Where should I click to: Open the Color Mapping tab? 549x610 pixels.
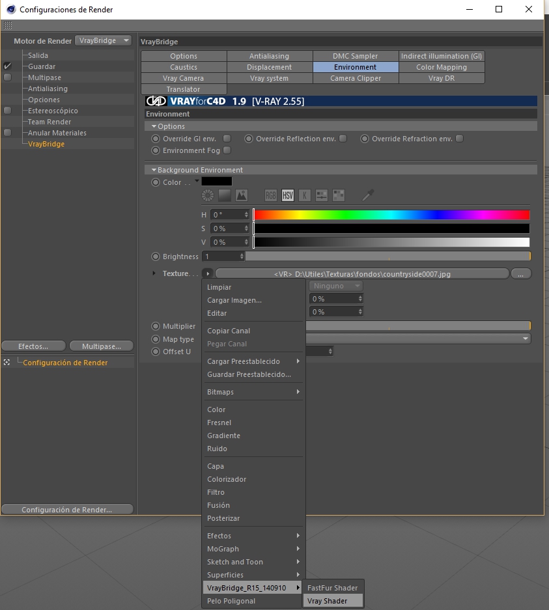click(442, 67)
